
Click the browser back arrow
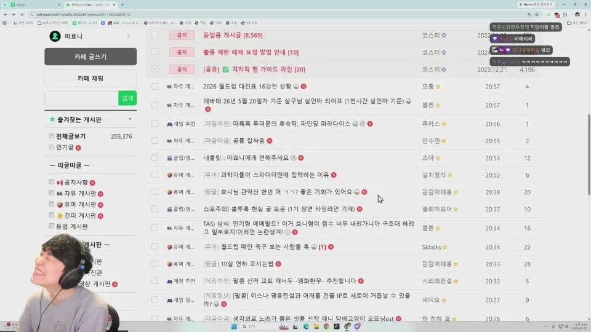coord(6,14)
